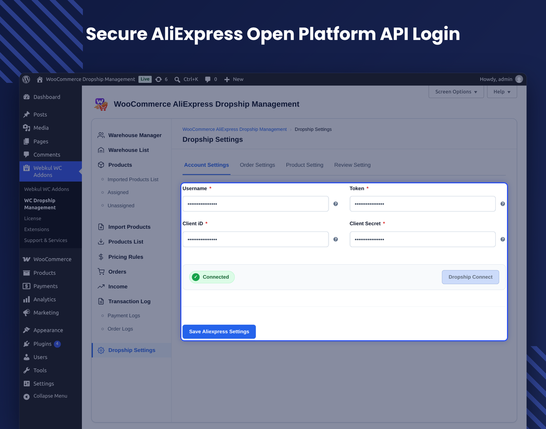The width and height of the screenshot is (546, 429).
Task: Open the Transaction Log menu item
Action: [x=129, y=302]
